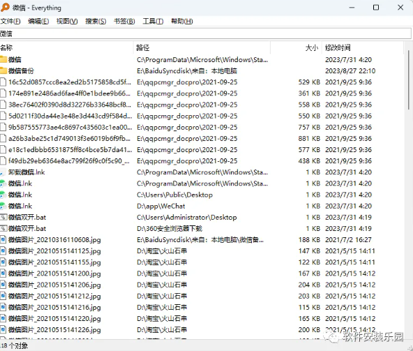Click the Everything magnifier icon in title bar

pos(5,8)
